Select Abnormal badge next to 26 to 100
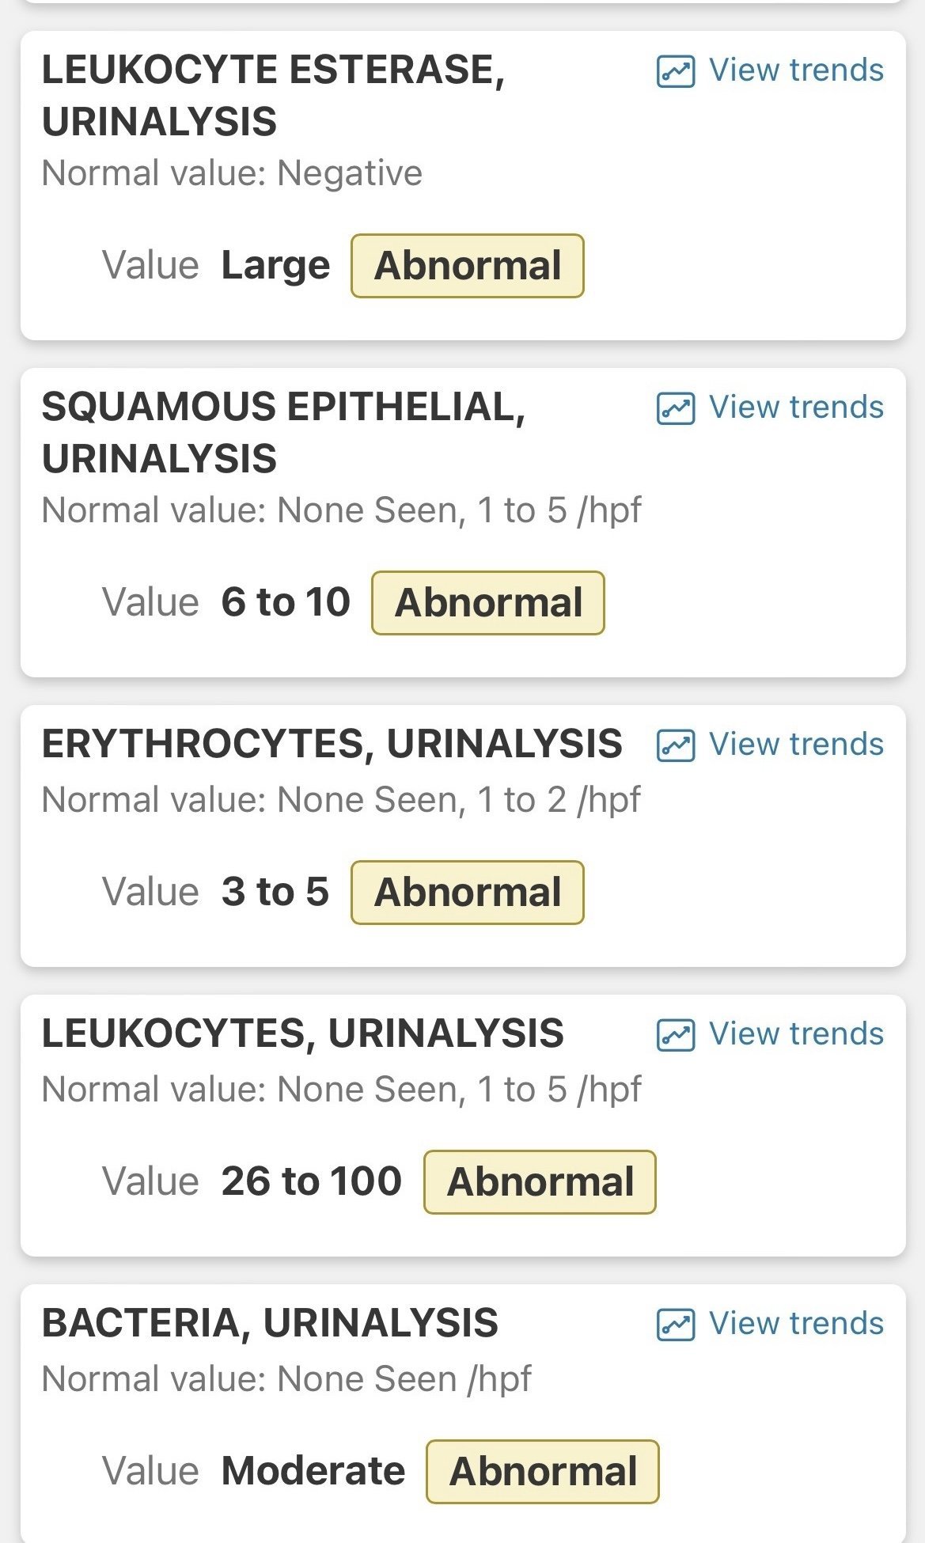 point(540,1182)
